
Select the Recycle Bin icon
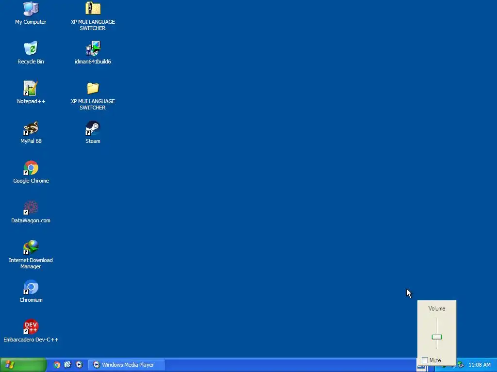click(x=31, y=53)
